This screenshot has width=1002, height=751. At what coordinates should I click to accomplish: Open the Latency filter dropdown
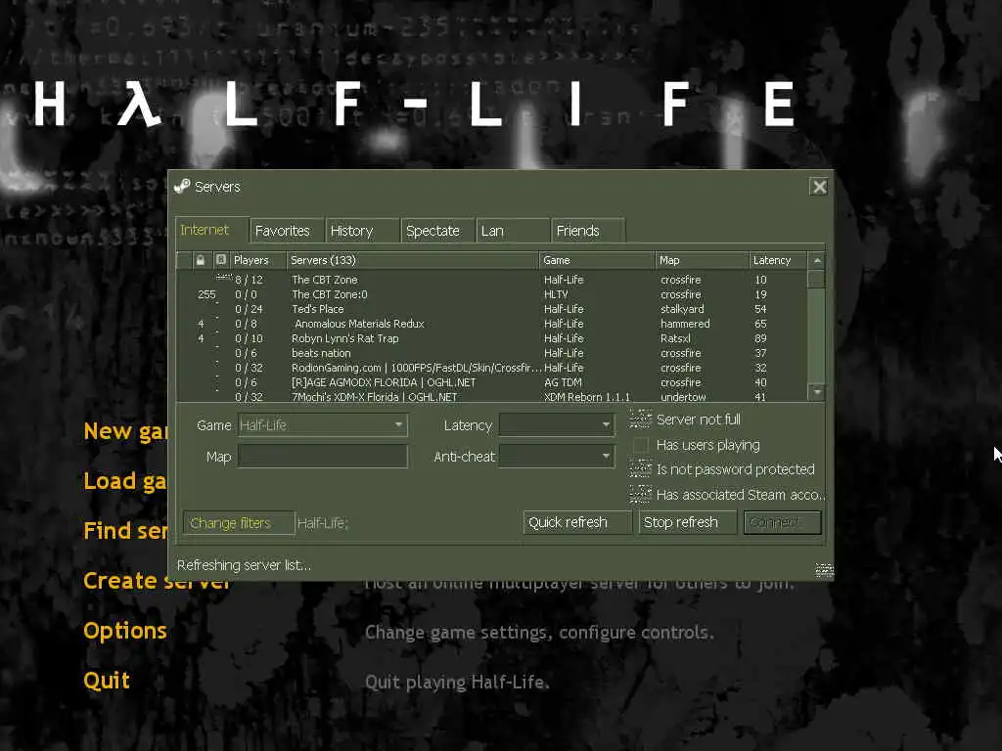[556, 424]
